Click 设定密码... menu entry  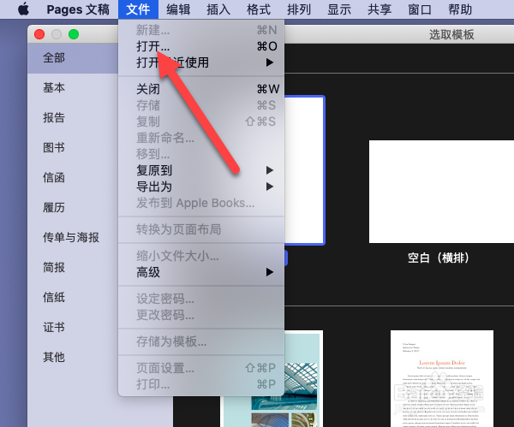coord(201,299)
